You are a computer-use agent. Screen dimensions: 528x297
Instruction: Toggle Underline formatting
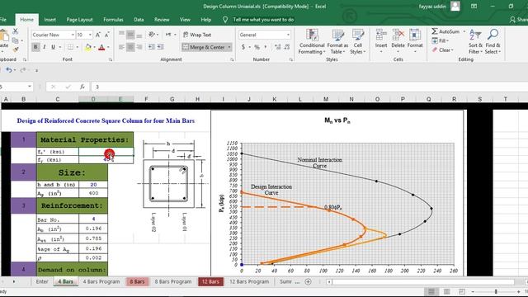coord(53,47)
